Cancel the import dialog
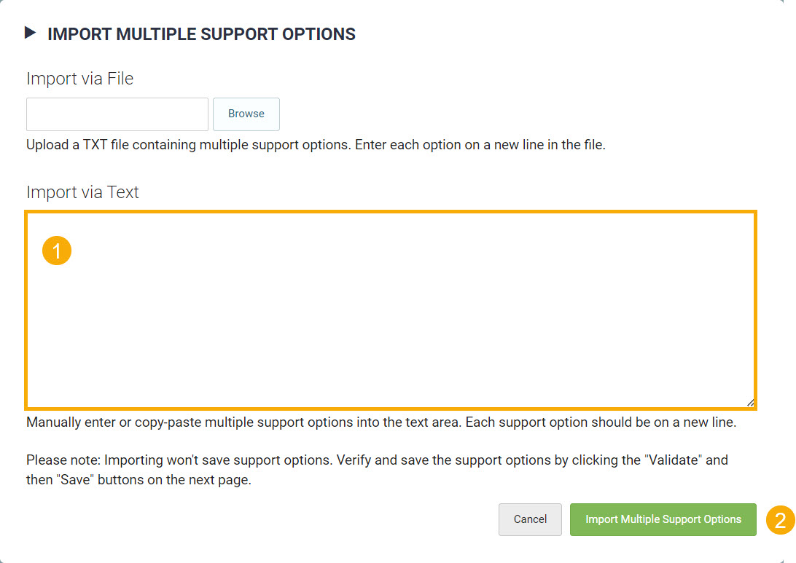This screenshot has width=796, height=563. (x=530, y=519)
